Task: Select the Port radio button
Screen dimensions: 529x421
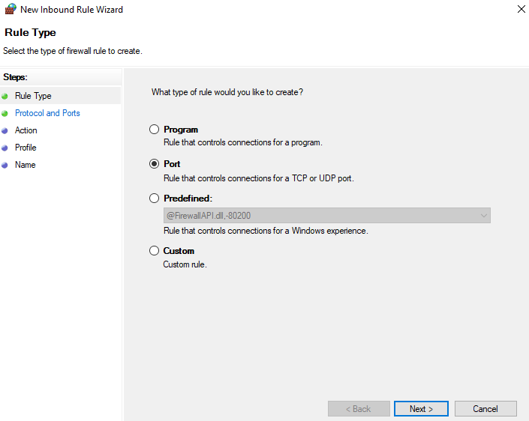Action: pyautogui.click(x=155, y=164)
